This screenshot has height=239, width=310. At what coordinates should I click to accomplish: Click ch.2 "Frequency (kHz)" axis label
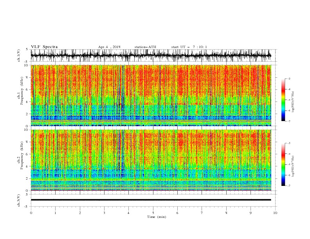[22, 155]
